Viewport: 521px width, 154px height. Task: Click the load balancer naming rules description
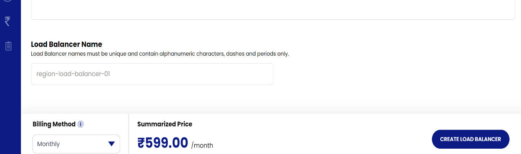click(x=160, y=54)
